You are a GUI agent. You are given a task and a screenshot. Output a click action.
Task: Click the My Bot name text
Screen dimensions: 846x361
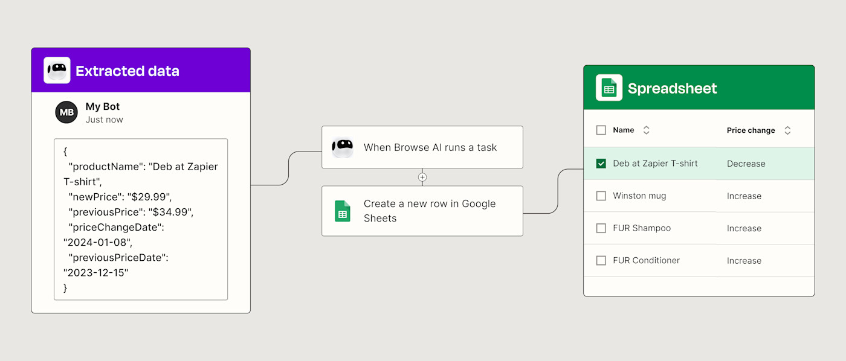(103, 107)
